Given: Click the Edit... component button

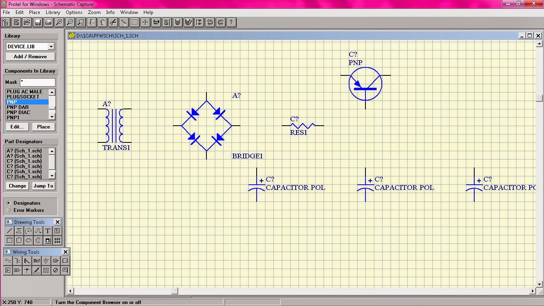Looking at the screenshot, I should click(17, 127).
